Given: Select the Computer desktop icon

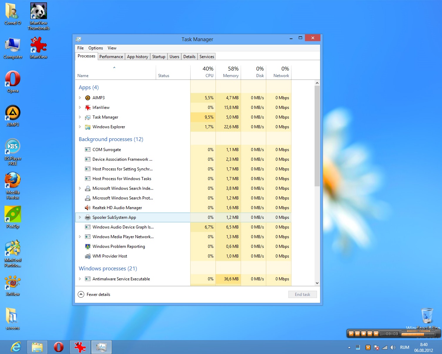Looking at the screenshot, I should tap(13, 48).
